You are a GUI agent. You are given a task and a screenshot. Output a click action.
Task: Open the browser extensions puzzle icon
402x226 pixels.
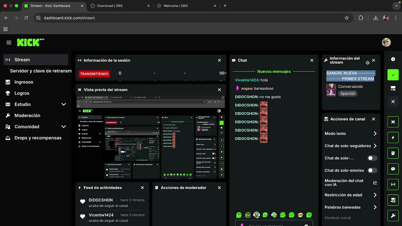tap(361, 18)
